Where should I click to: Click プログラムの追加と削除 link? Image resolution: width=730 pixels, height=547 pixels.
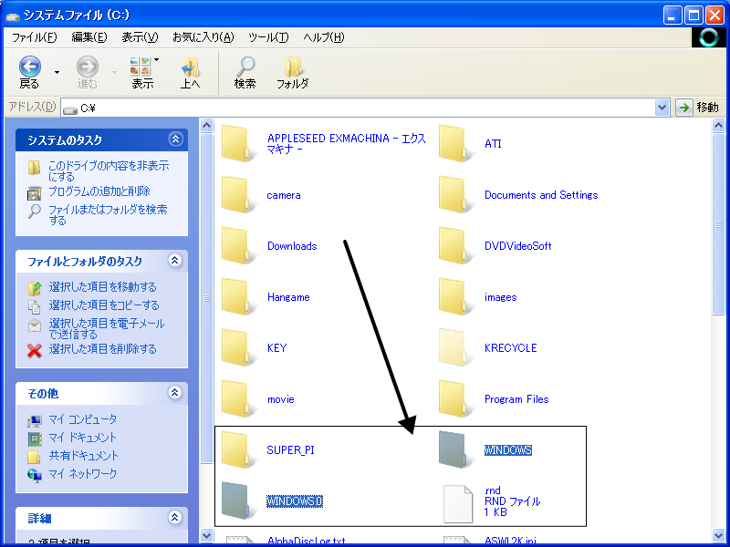(99, 191)
